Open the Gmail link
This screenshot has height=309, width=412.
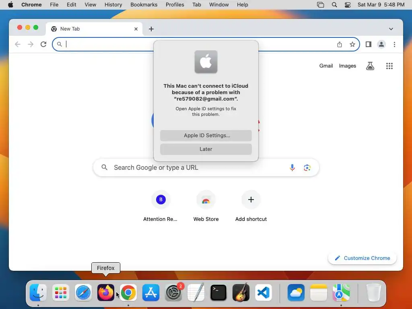pos(326,66)
